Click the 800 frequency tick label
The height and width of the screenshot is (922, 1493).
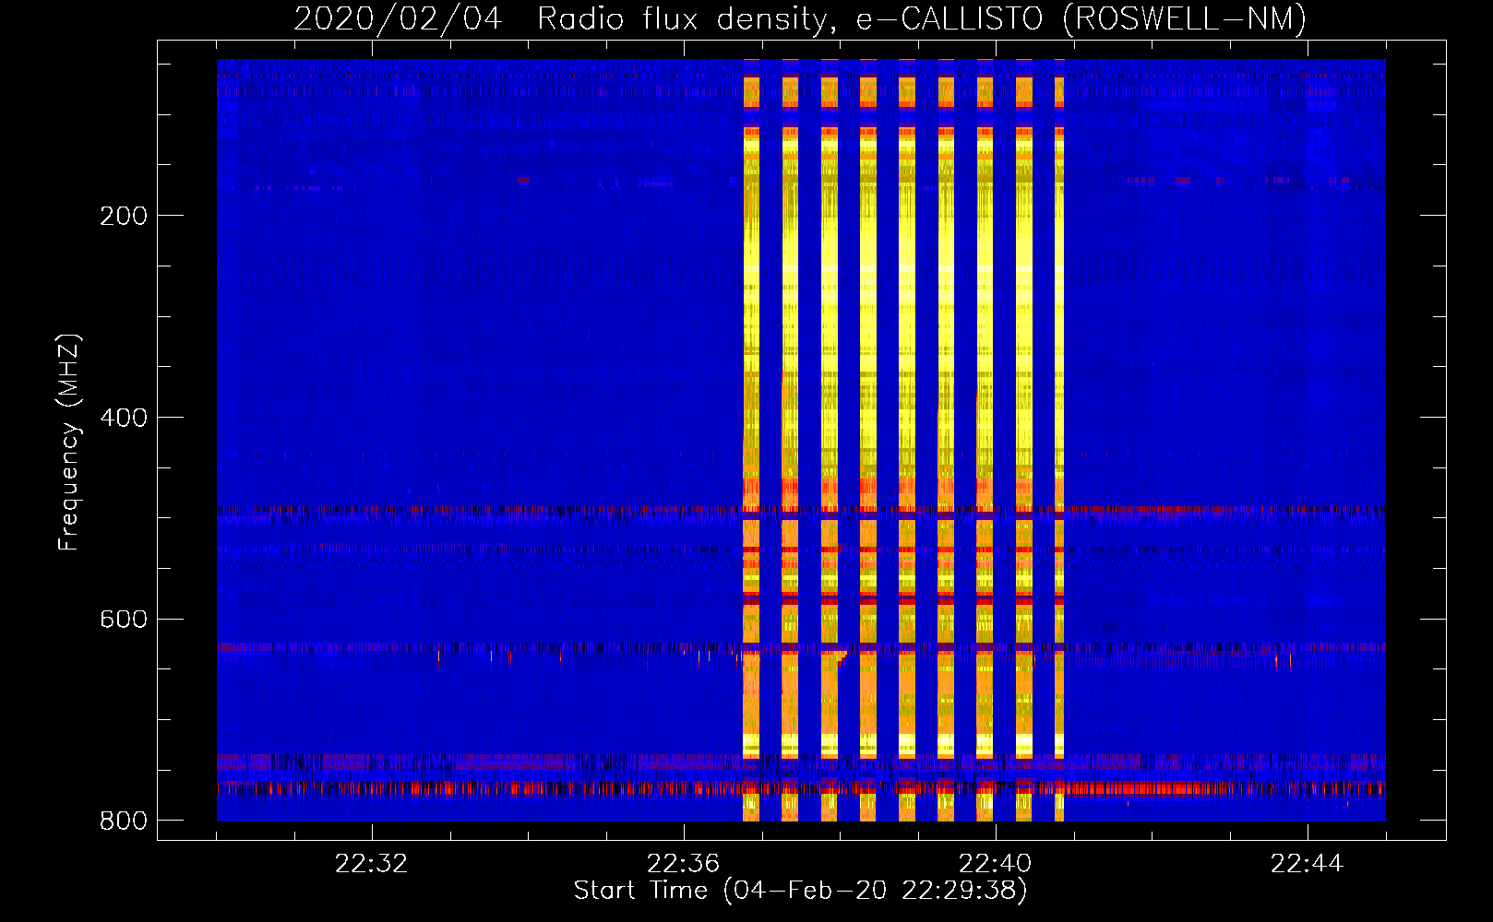(124, 821)
